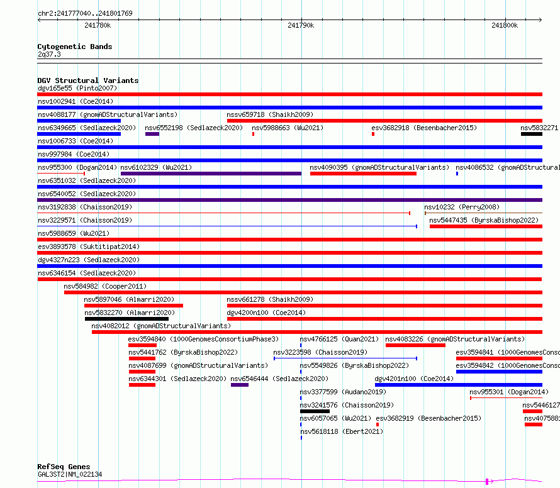Viewport: 560px width, 488px height.
Task: Select the nsv5549826 (ByrskaBishop2022) label
Action: click(x=354, y=365)
